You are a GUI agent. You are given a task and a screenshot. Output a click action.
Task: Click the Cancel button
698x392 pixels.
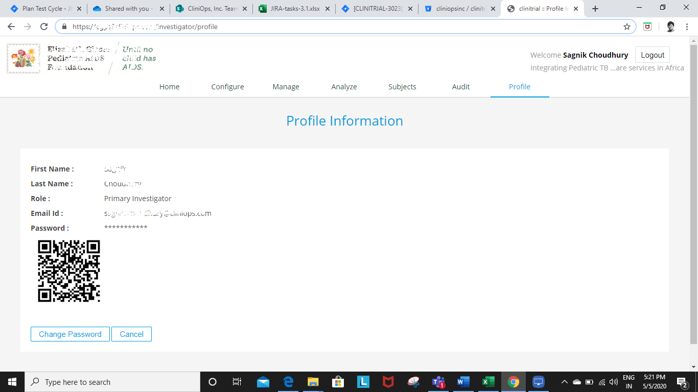click(131, 334)
